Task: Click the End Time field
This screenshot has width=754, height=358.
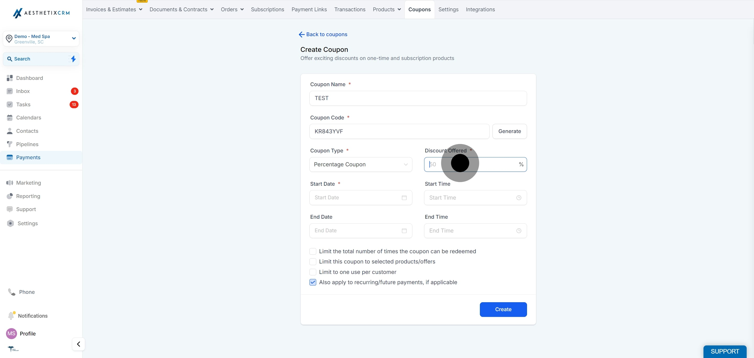Action: (x=475, y=231)
